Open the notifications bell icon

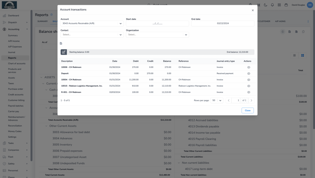coord(272,5)
